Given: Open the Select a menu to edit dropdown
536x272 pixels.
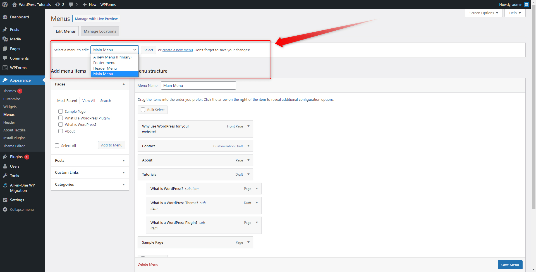Looking at the screenshot, I should [115, 50].
